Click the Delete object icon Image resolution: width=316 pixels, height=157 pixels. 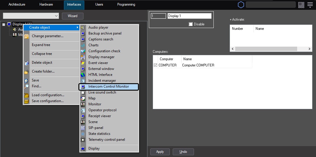tap(27, 63)
